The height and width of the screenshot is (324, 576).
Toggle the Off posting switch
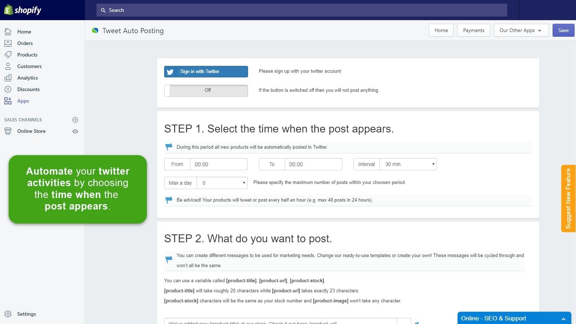click(x=206, y=90)
